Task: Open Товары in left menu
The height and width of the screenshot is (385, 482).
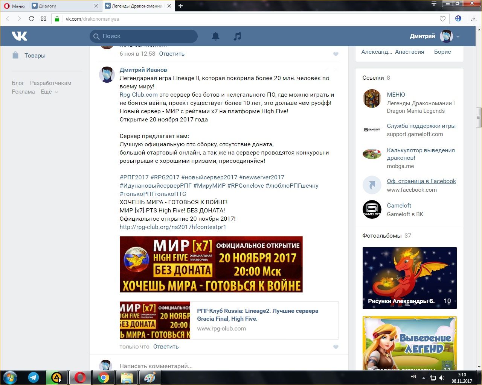Action: [35, 55]
